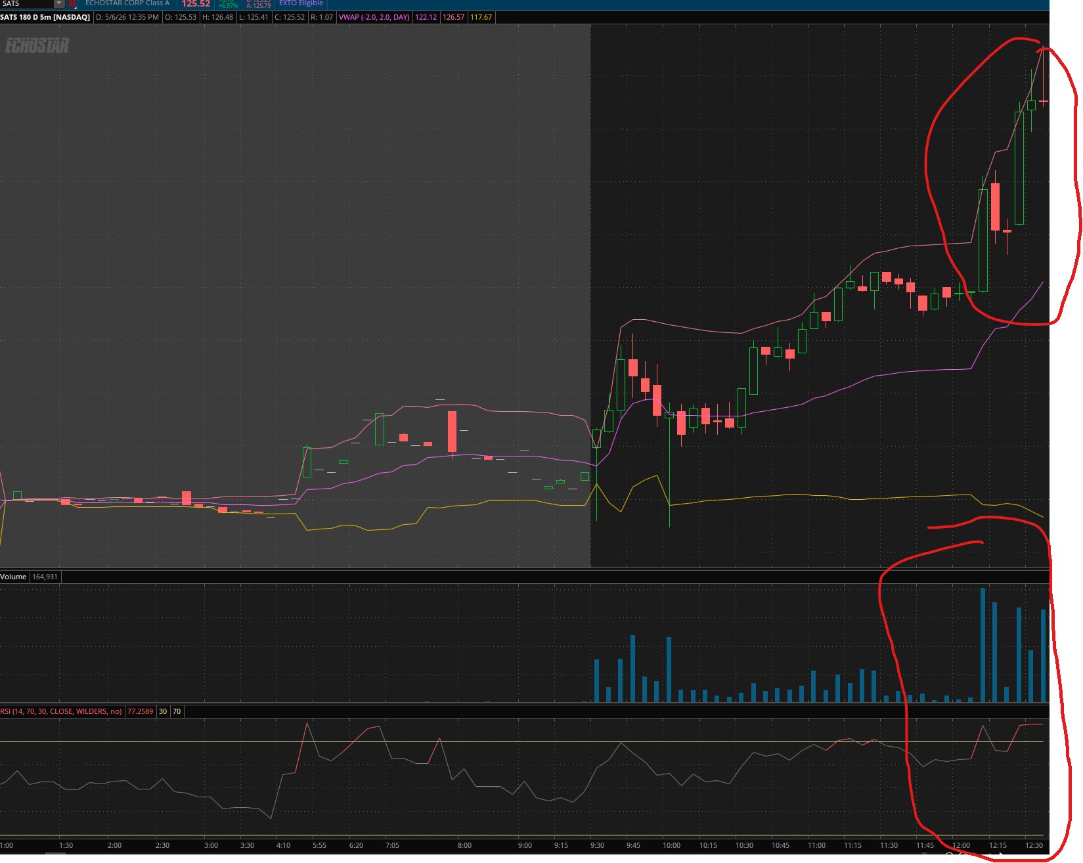
Task: Click the ECHOSTAR watermark logo
Action: click(37, 45)
